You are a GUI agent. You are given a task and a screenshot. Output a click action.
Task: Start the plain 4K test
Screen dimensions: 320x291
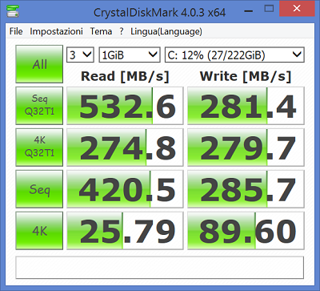click(39, 231)
